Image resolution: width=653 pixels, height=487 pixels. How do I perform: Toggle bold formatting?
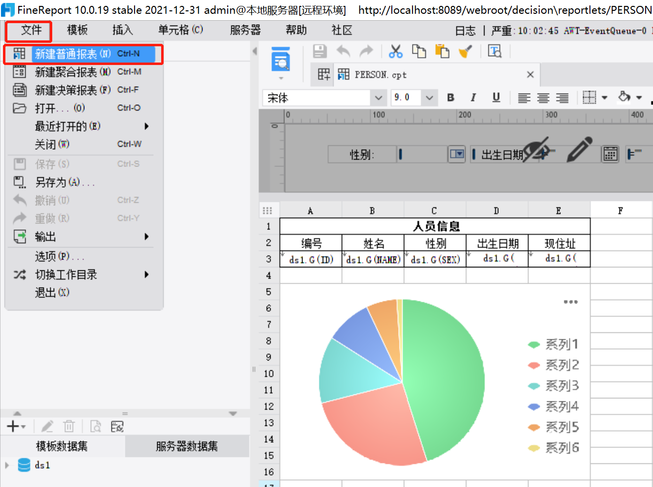450,97
